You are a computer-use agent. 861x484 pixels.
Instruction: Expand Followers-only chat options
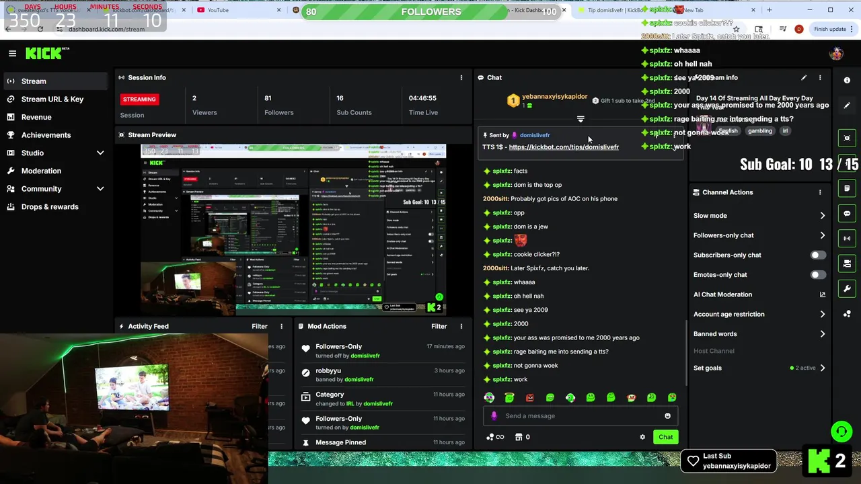point(822,235)
